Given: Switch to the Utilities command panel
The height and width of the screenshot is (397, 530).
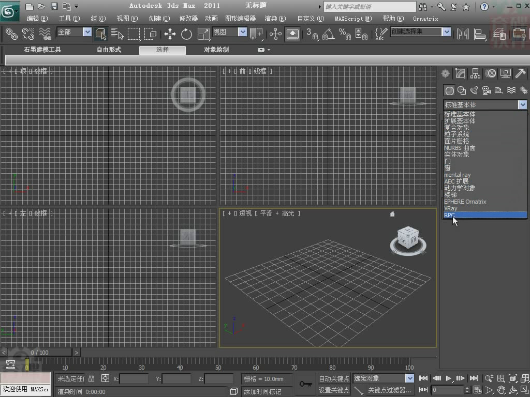Looking at the screenshot, I should (521, 73).
